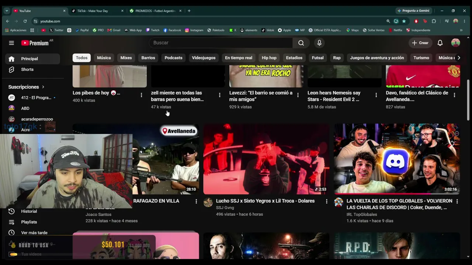Show hidden bookmarks with the double chevron
This screenshot has height=265, width=472.
tap(461, 30)
